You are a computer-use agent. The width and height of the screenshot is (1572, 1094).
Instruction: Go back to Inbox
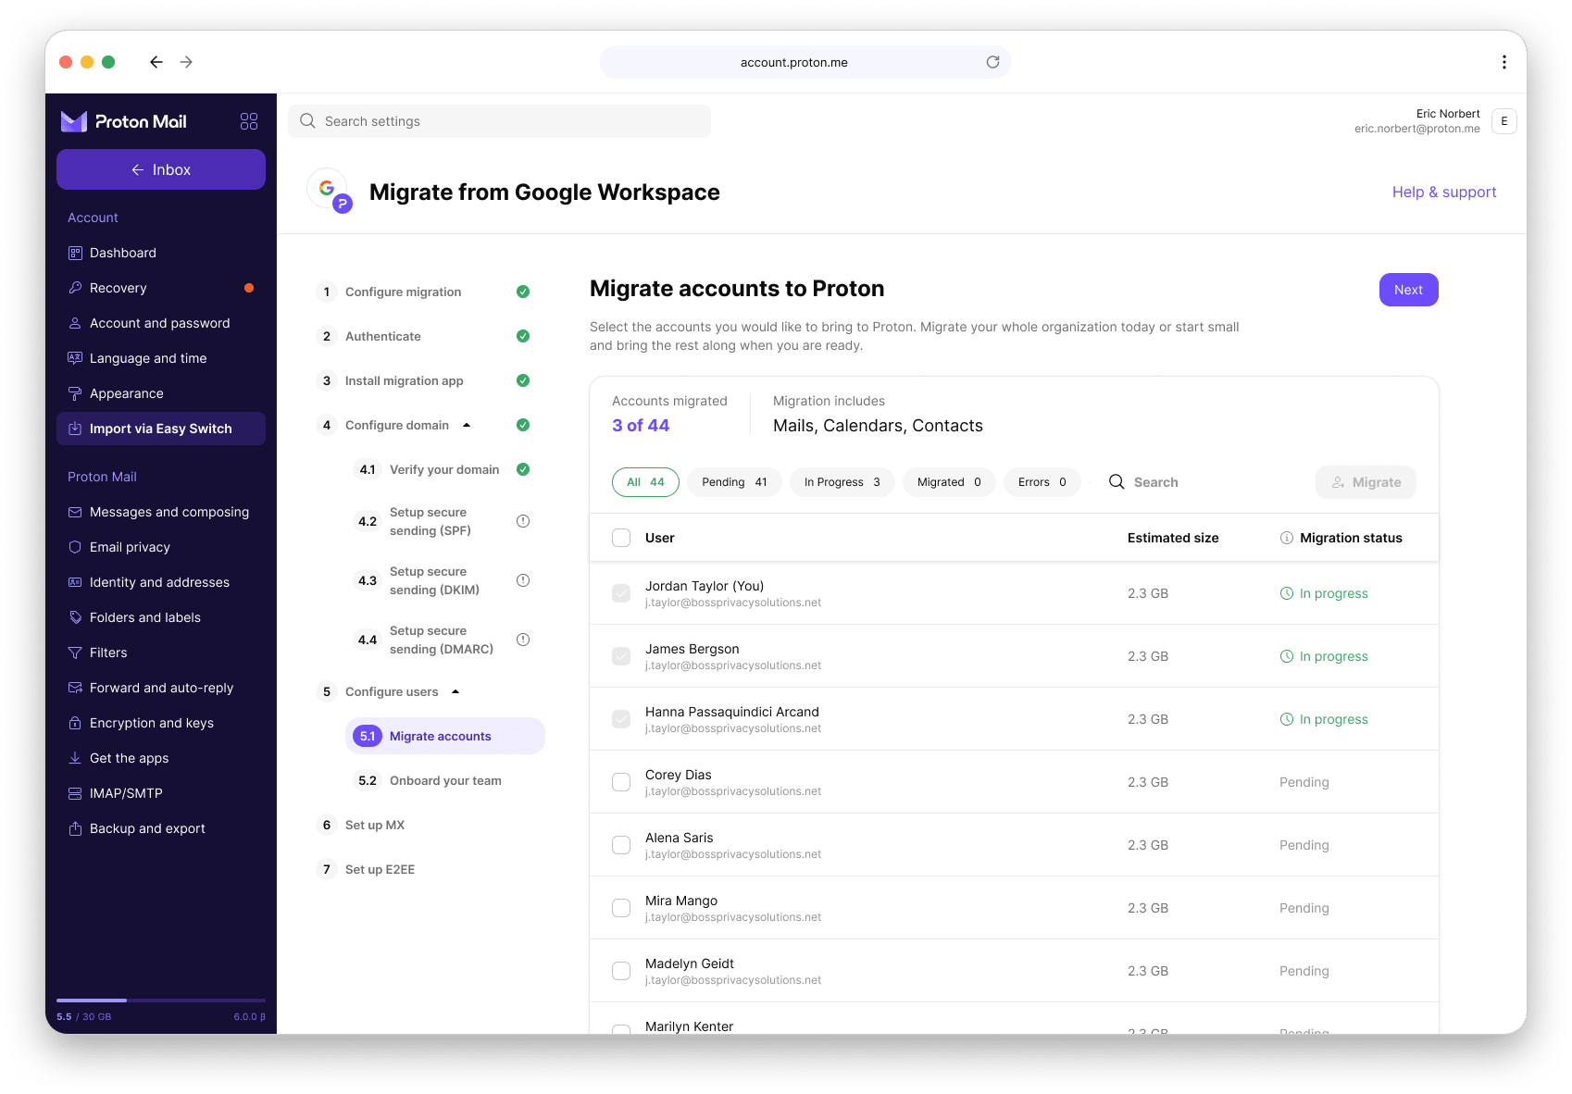click(x=161, y=169)
